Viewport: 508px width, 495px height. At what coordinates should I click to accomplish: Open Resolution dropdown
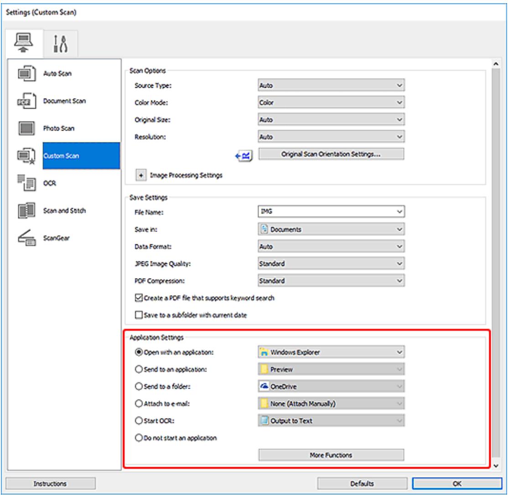click(x=331, y=137)
